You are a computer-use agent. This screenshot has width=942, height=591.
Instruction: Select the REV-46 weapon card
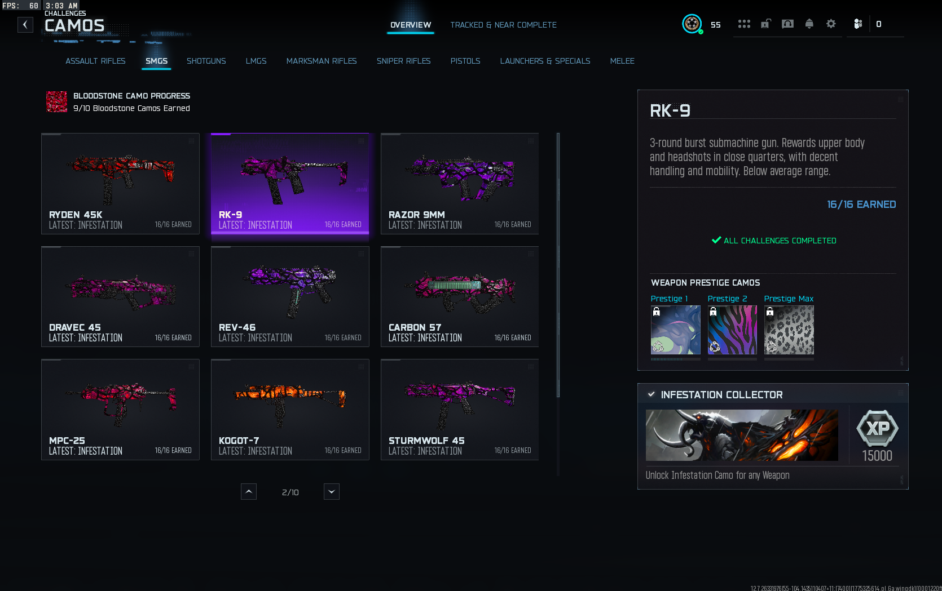pyautogui.click(x=290, y=296)
